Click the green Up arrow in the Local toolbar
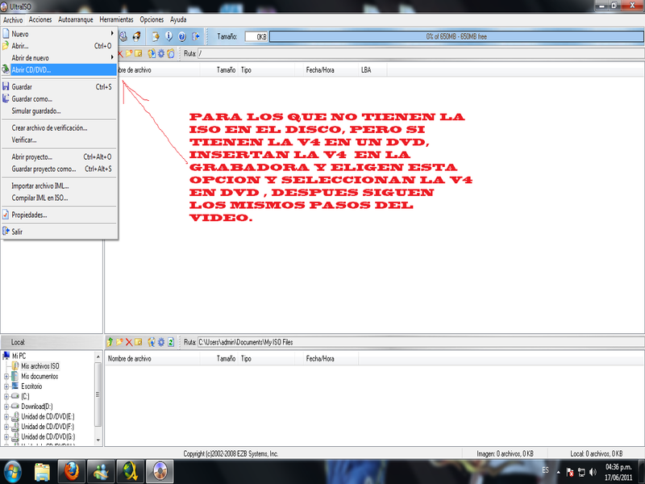645x484 pixels. click(110, 342)
